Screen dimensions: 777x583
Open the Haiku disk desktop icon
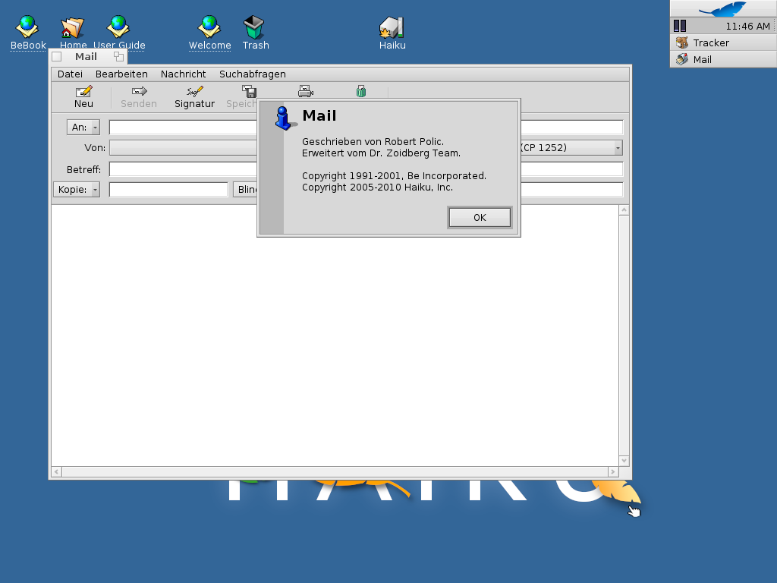(392, 28)
